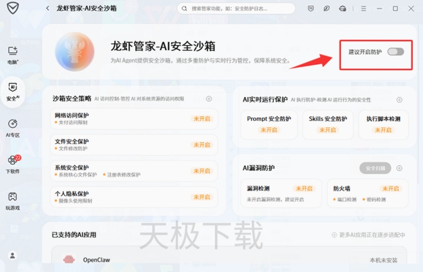Click the 摄像头使用限制 sub-item
This screenshot has width=423, height=272.
[x=75, y=201]
